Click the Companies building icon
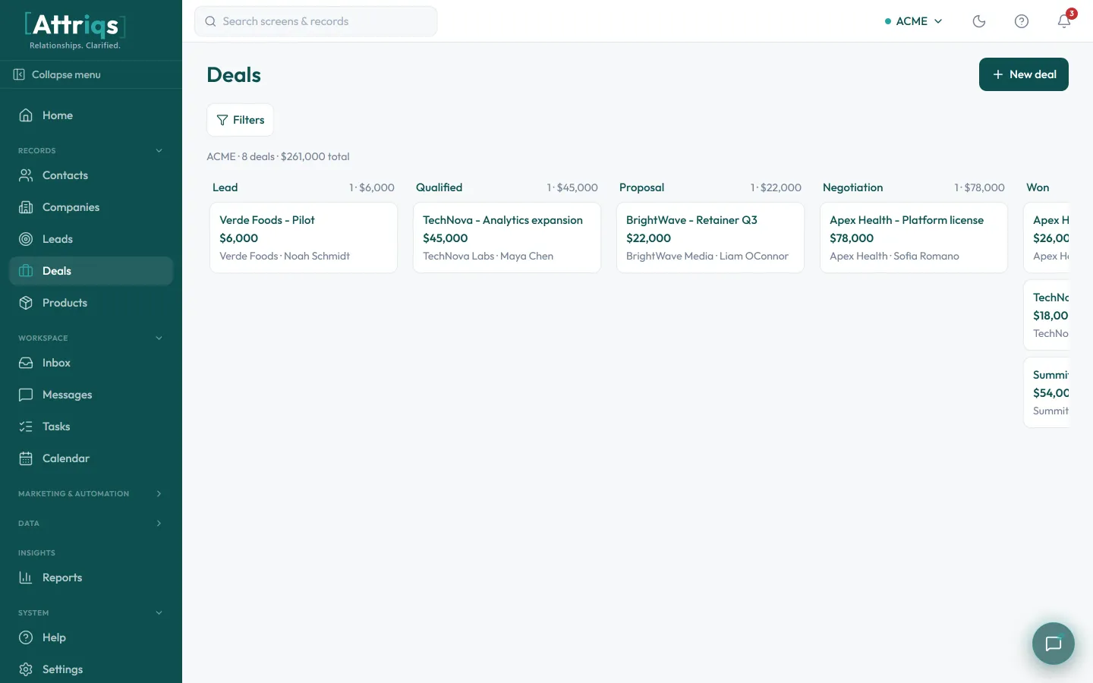The height and width of the screenshot is (683, 1093). point(26,207)
